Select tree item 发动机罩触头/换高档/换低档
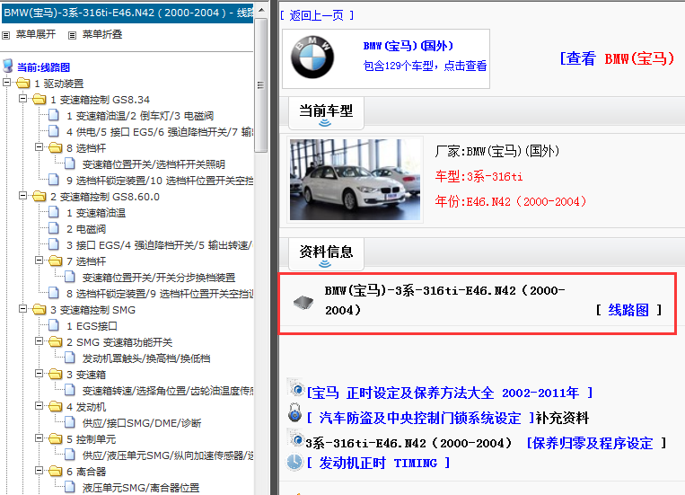The height and width of the screenshot is (495, 685). pos(146,358)
